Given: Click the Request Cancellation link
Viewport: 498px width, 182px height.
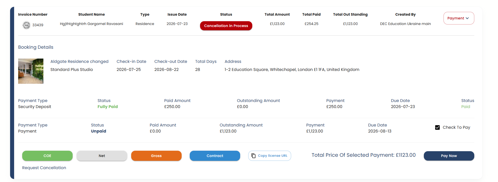Looking at the screenshot, I should coord(44,168).
